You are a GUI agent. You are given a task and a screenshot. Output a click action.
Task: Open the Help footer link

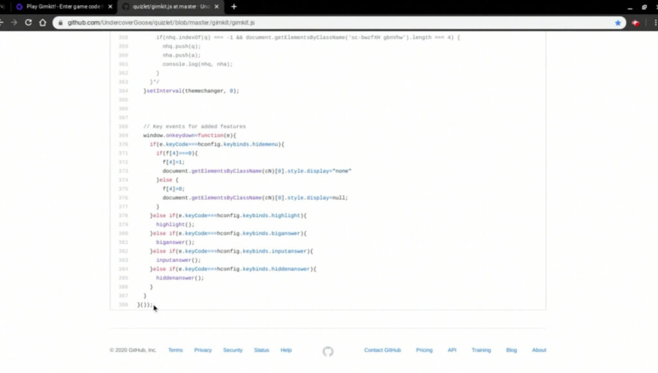[x=286, y=350]
